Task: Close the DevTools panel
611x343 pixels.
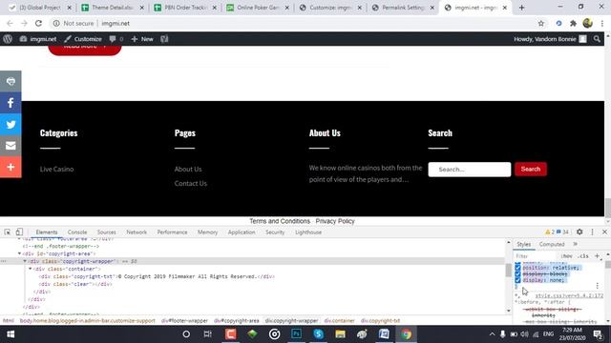Action: pyautogui.click(x=604, y=232)
